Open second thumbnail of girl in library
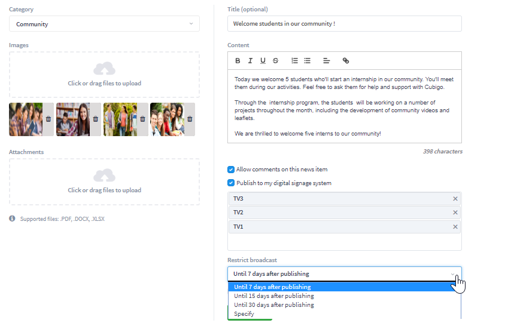Screen dimensions: 514x326 (73, 119)
